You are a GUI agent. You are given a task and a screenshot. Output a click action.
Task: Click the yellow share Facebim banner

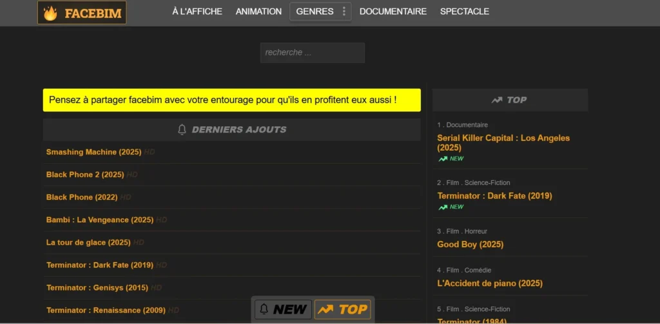point(231,100)
